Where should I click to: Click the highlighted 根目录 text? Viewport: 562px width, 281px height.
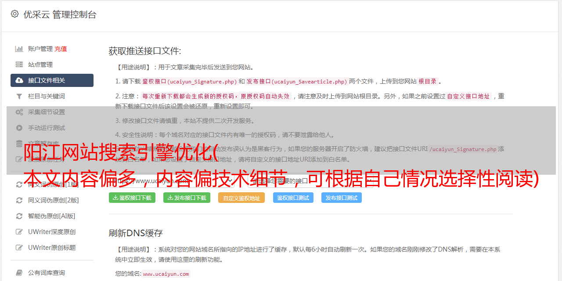428,81
